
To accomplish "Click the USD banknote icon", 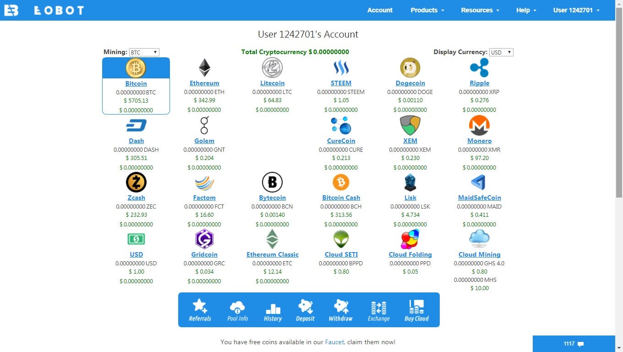I will click(x=136, y=239).
